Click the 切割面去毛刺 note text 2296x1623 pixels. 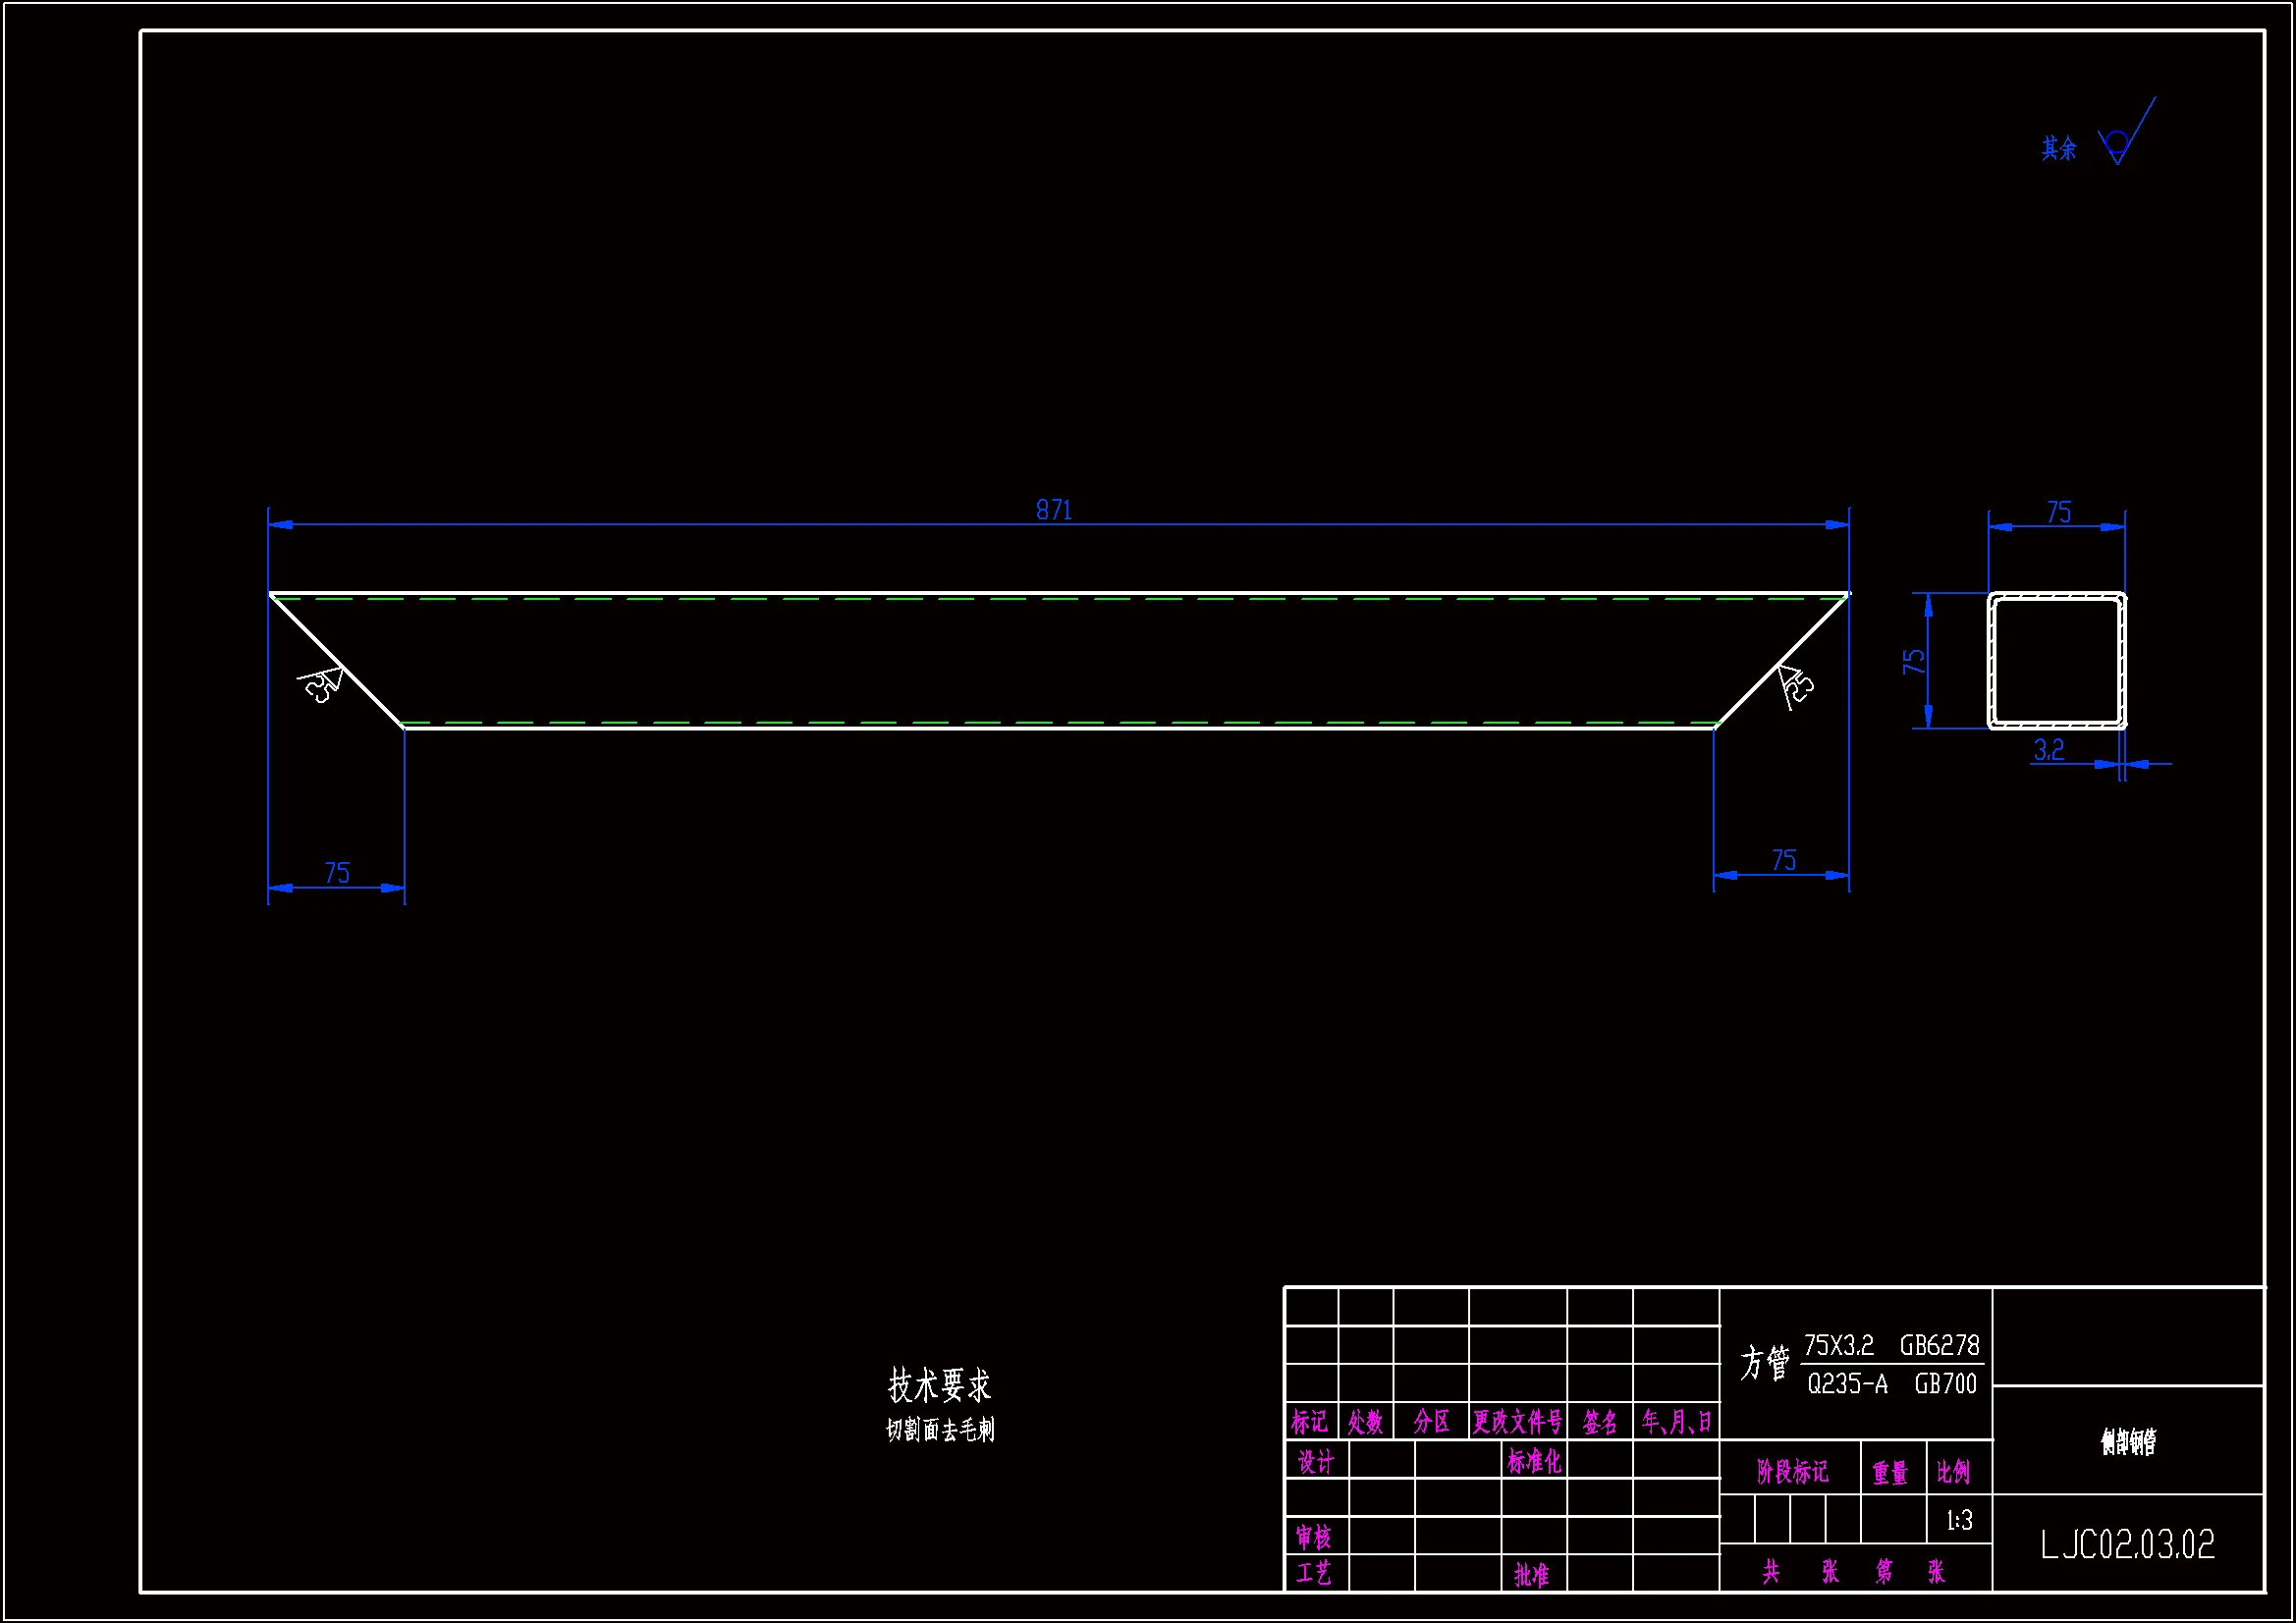940,1430
